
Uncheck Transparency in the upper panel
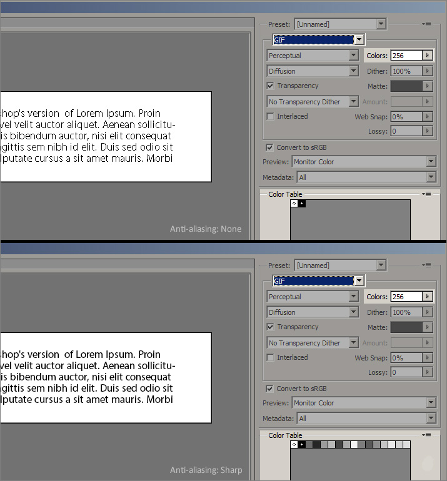tap(271, 86)
